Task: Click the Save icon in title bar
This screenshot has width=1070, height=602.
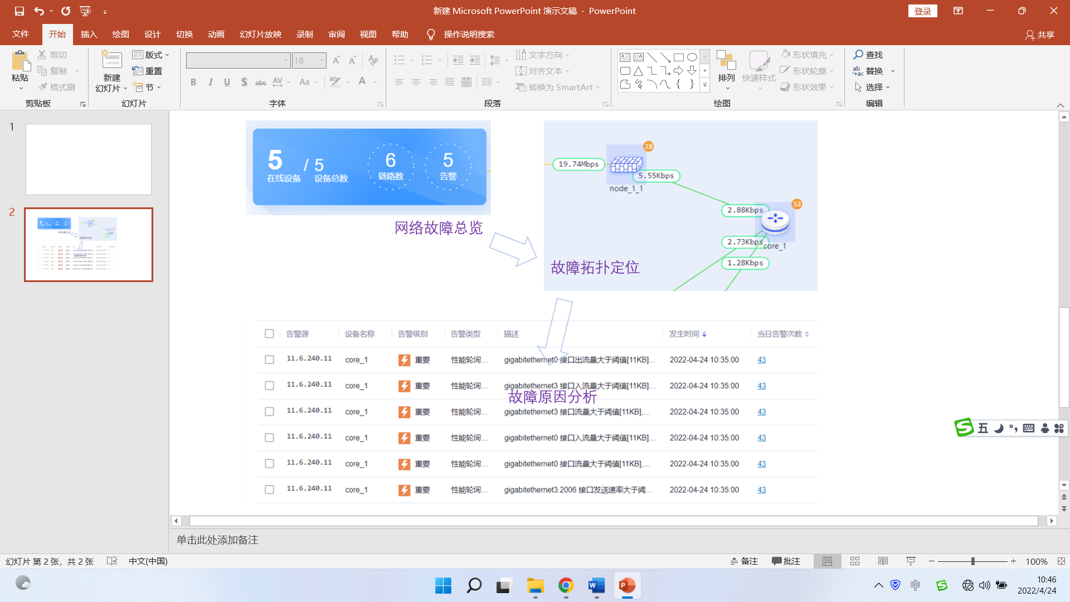Action: click(x=20, y=11)
